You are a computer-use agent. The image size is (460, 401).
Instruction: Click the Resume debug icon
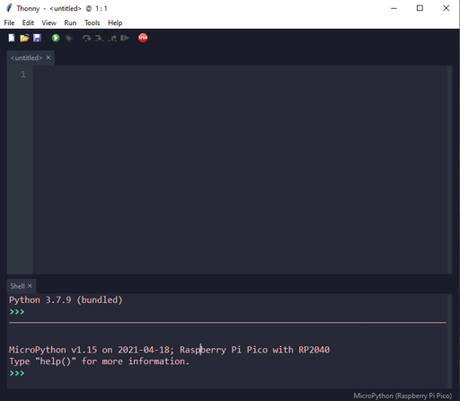point(125,38)
